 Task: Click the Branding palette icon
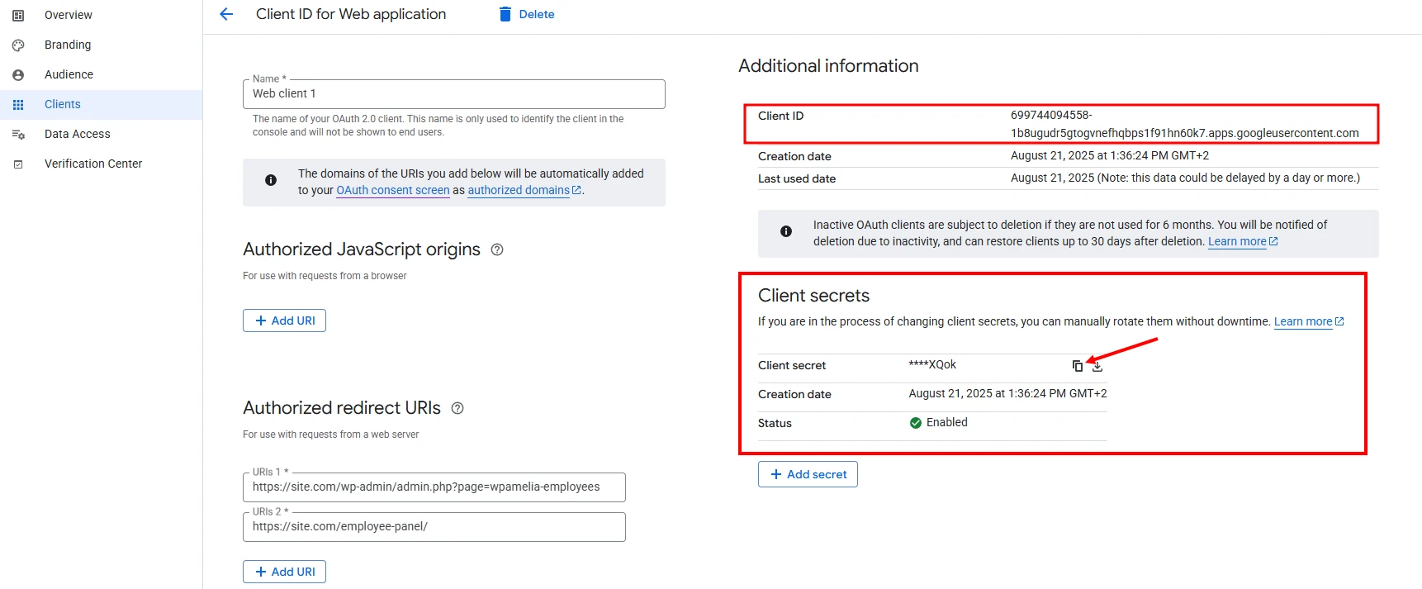[18, 45]
